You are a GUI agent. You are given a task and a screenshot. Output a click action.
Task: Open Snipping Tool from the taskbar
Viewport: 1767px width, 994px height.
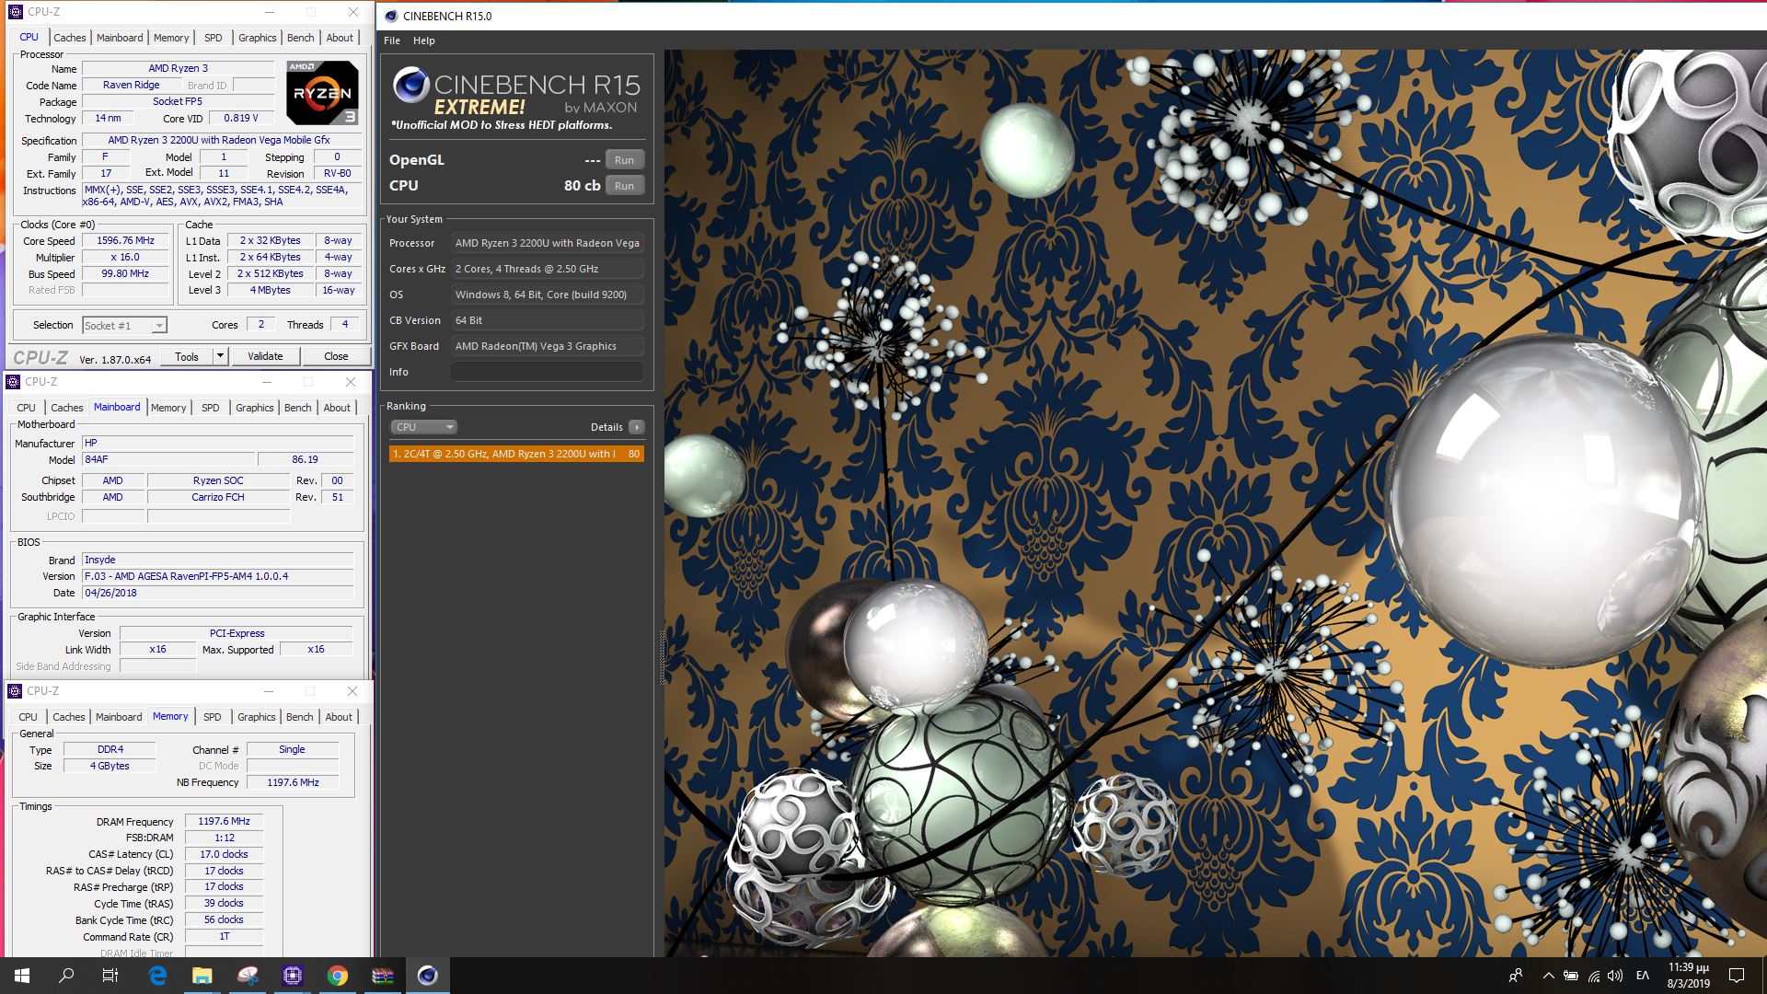coord(248,976)
